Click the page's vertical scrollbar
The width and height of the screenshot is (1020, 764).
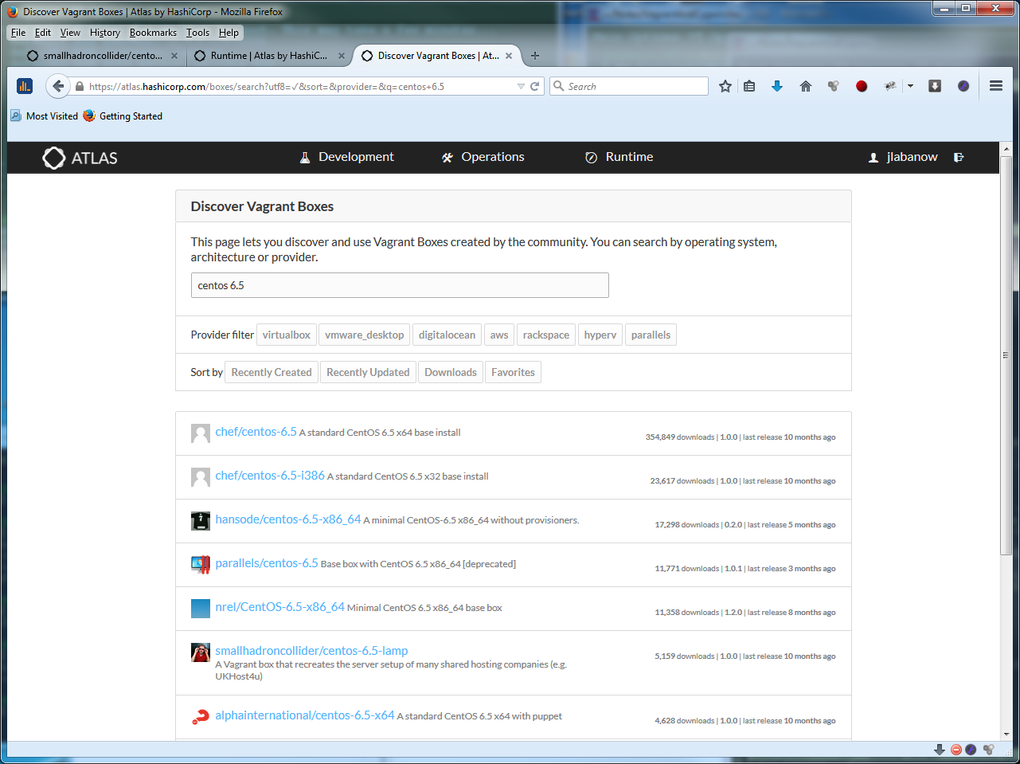coord(1006,355)
